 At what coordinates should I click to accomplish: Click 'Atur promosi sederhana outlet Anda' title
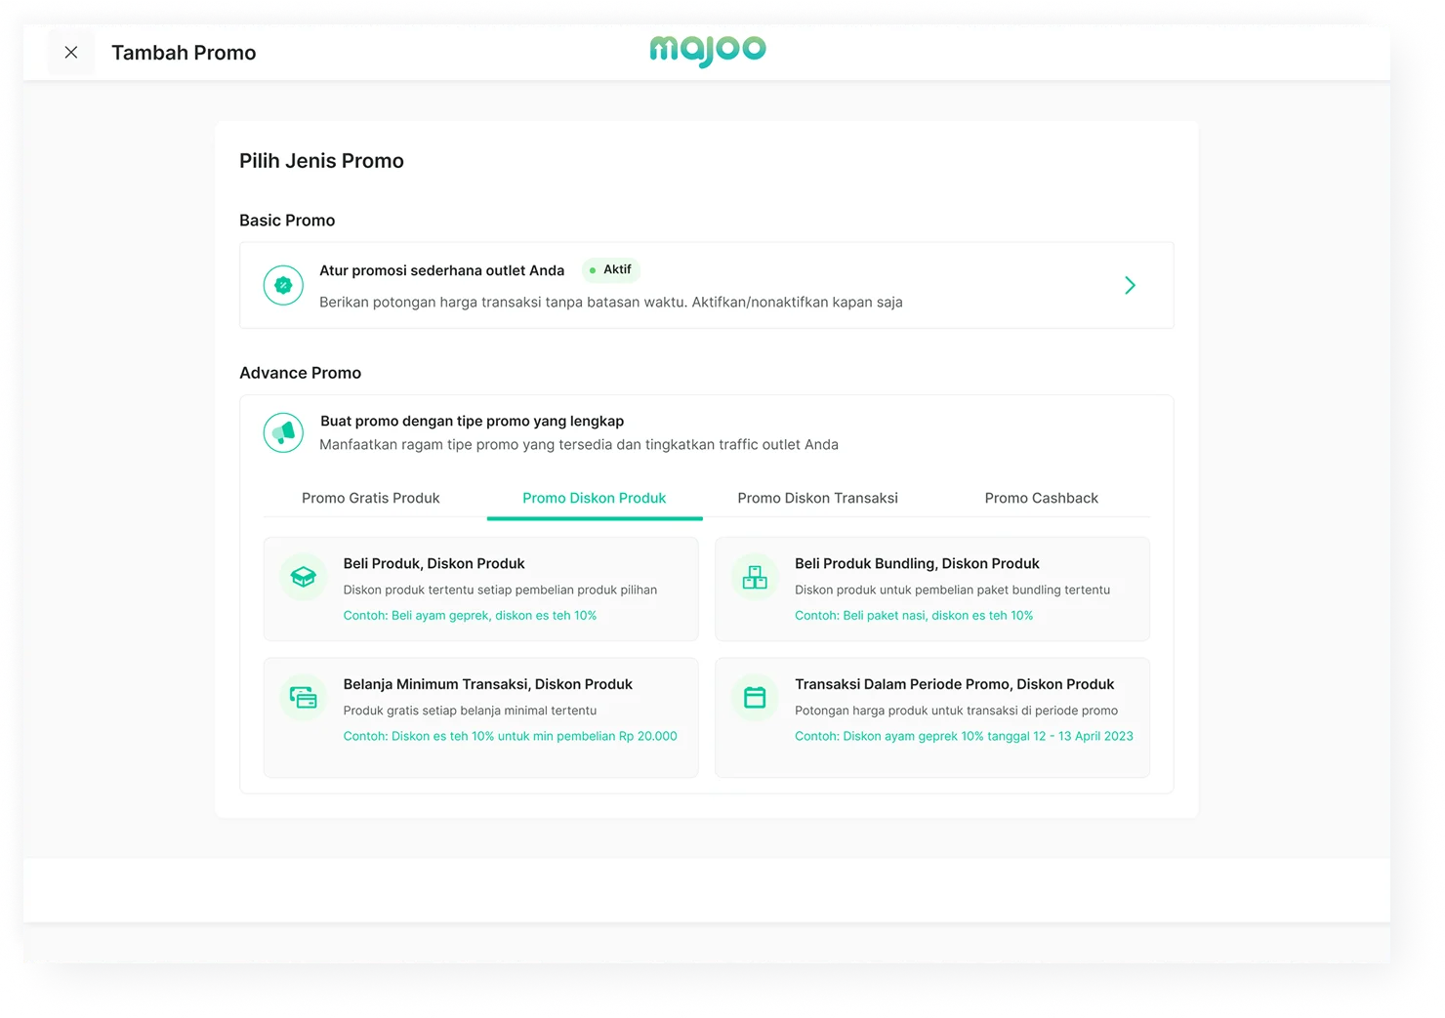point(442,270)
